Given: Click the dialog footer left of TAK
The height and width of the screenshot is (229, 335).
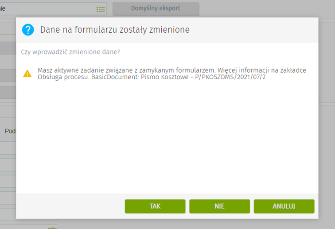Looking at the screenshot, I should click(71, 206).
